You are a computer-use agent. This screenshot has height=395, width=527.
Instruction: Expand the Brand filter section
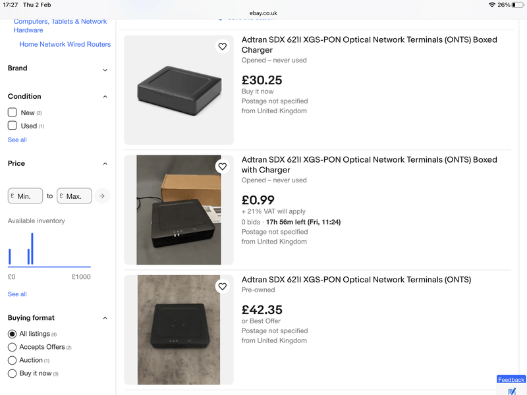[x=105, y=70]
